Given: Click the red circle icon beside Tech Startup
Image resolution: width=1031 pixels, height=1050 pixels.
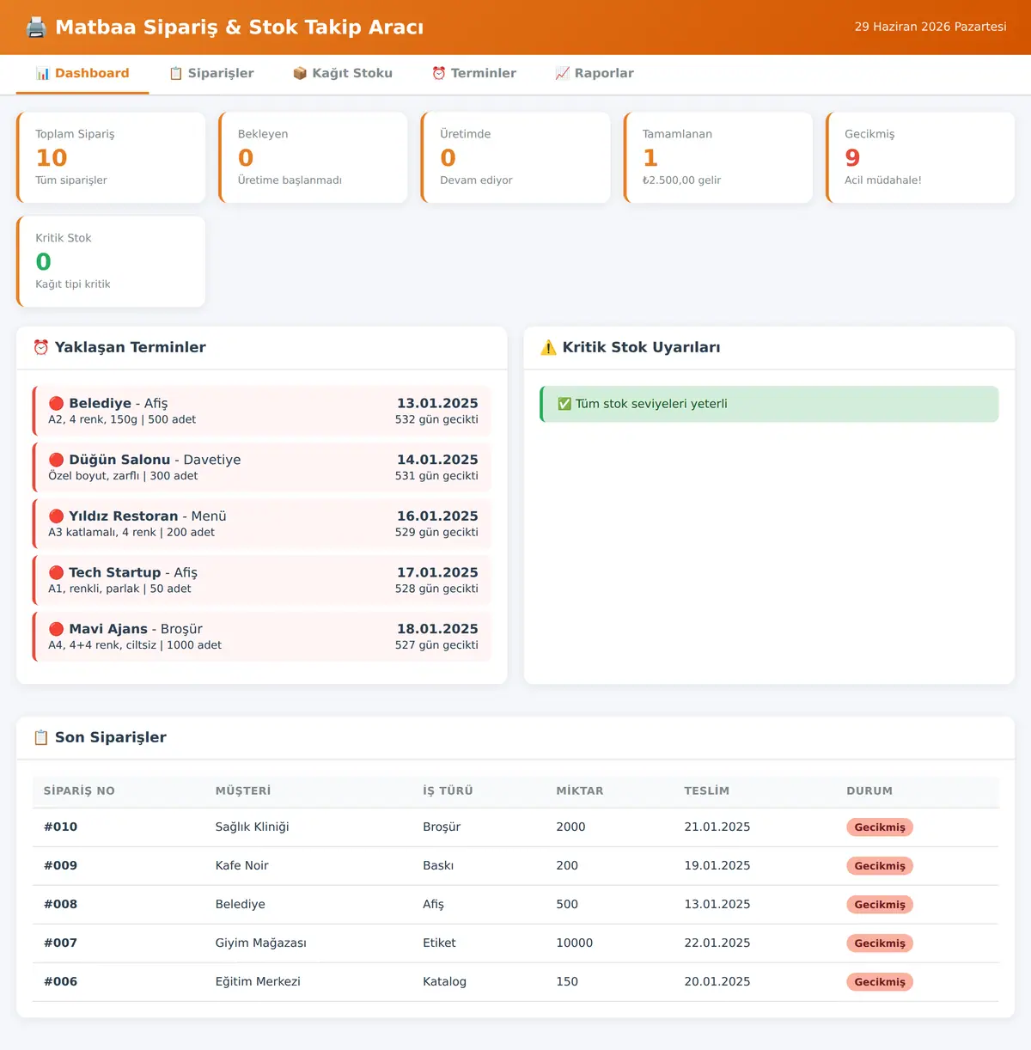Looking at the screenshot, I should point(57,572).
